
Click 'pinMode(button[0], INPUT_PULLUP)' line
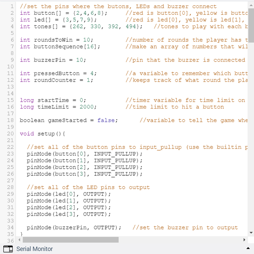click(x=84, y=154)
